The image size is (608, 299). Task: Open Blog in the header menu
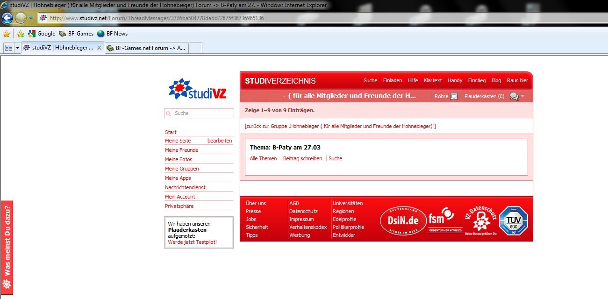pyautogui.click(x=496, y=80)
